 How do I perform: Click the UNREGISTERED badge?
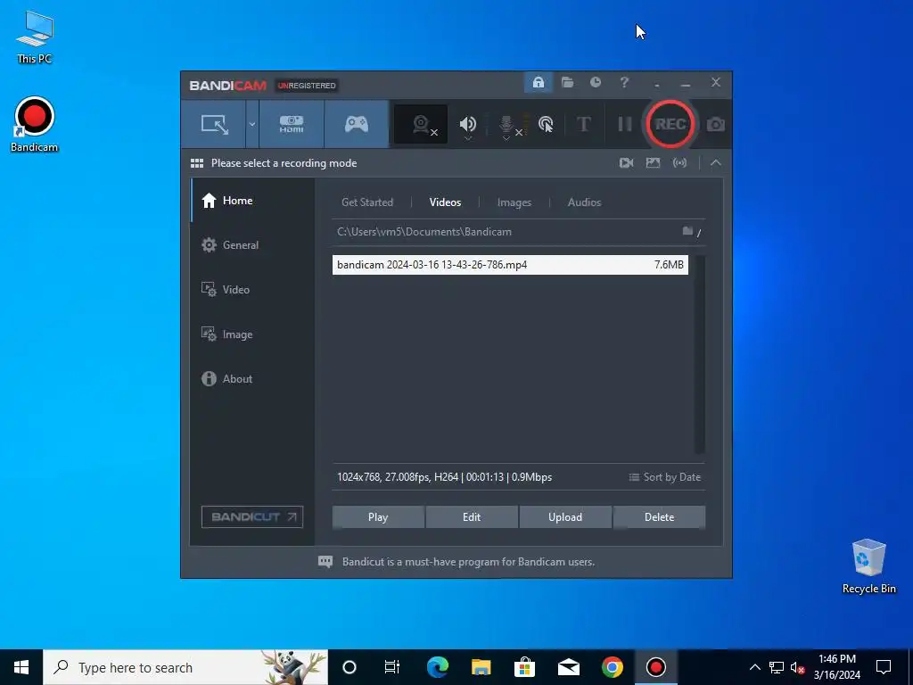point(307,86)
